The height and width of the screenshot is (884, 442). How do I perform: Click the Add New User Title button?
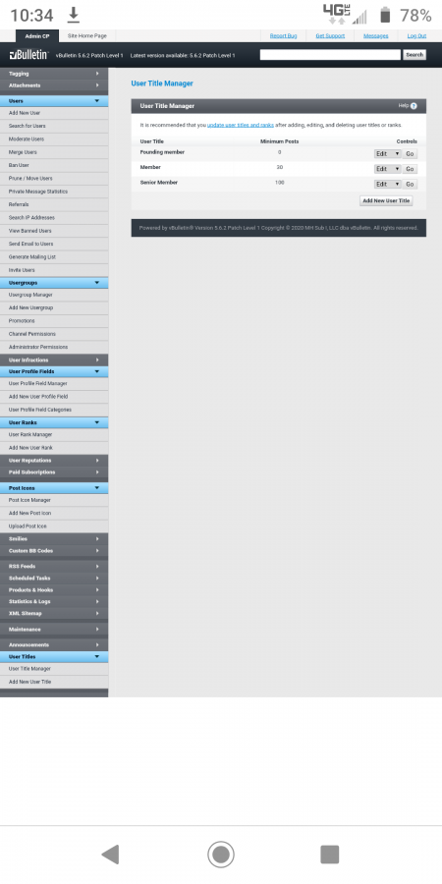click(x=386, y=200)
